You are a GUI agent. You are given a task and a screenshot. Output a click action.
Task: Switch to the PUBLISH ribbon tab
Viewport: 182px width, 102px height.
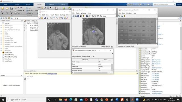(x=51, y=5)
